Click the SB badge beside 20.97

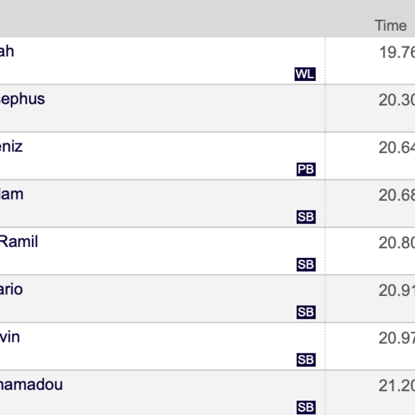(306, 360)
